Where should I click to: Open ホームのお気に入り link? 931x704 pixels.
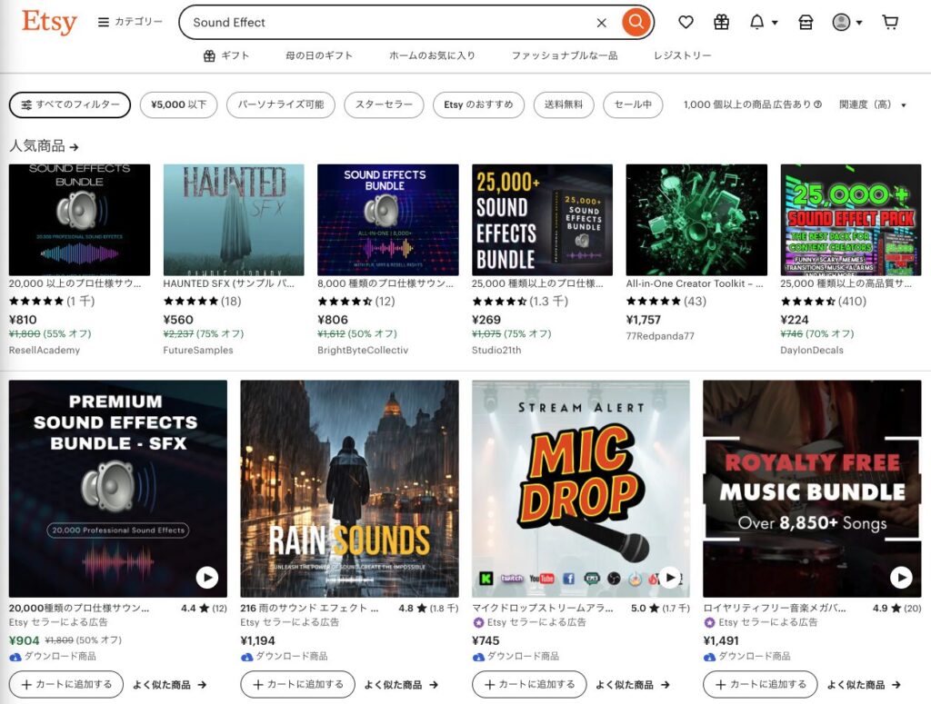click(432, 55)
